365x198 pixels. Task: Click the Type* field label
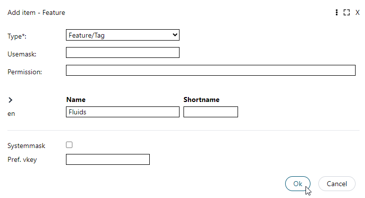[x=17, y=36]
